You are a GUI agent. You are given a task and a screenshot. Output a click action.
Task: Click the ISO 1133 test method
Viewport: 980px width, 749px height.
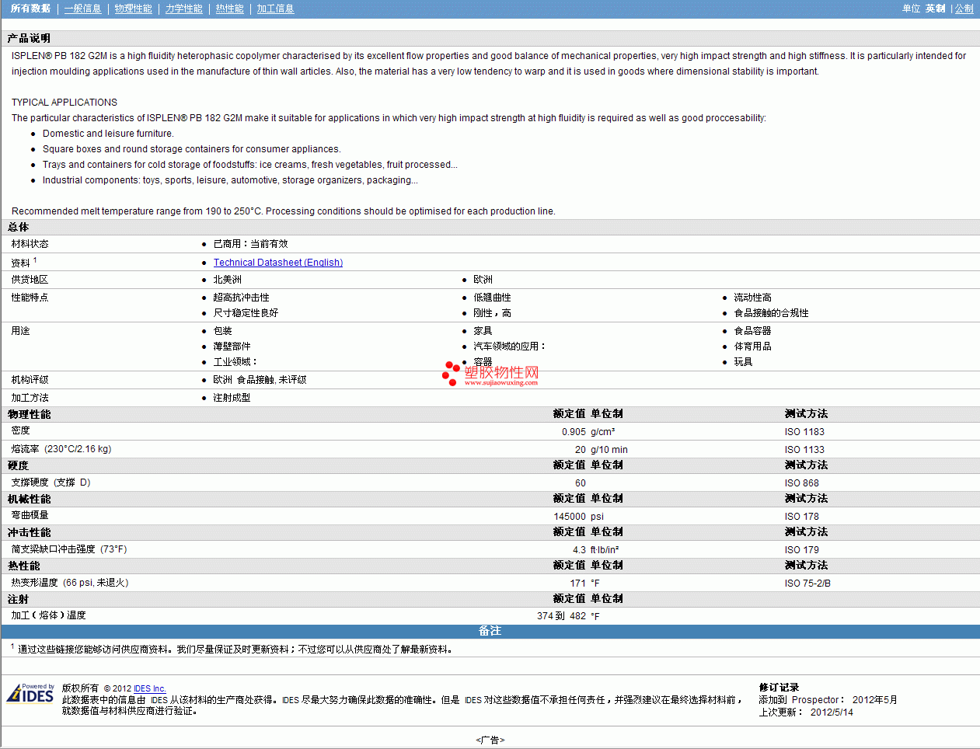click(x=804, y=450)
